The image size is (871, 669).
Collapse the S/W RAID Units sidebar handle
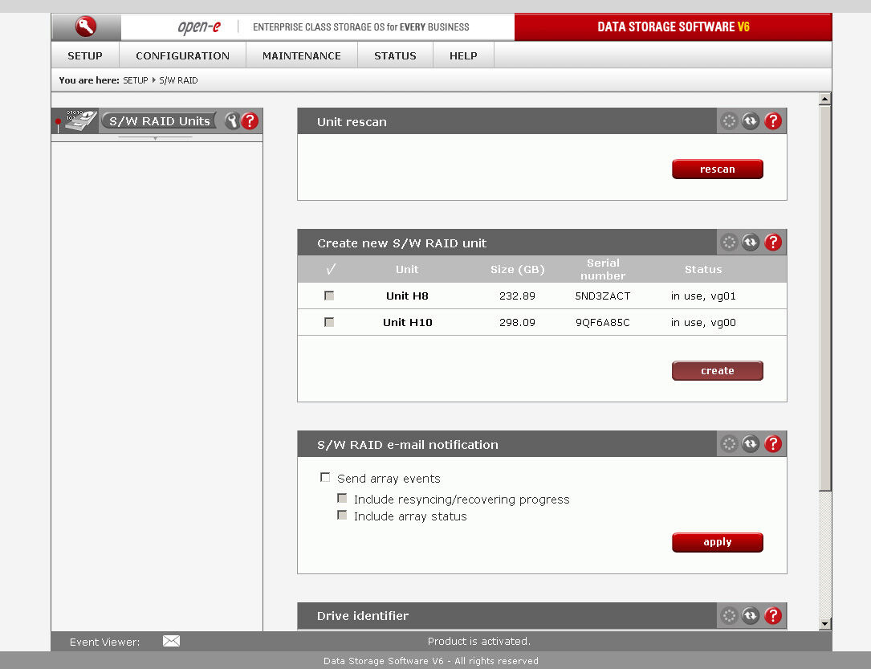(155, 138)
